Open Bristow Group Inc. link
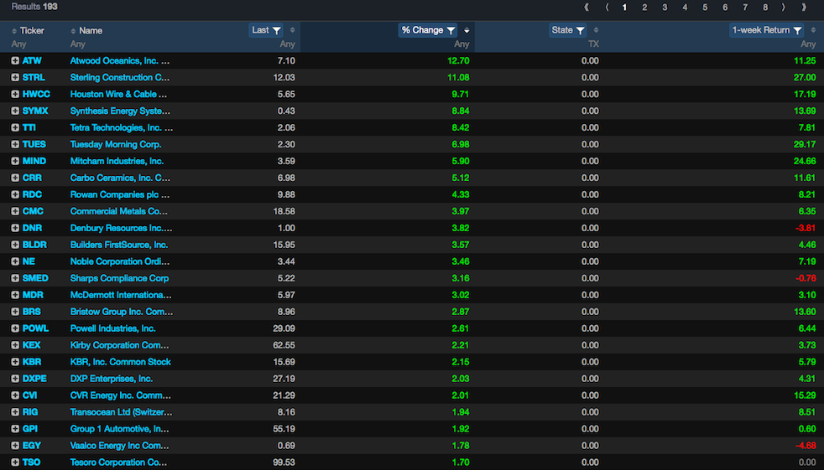Screen dimensions: 824x470 point(122,312)
